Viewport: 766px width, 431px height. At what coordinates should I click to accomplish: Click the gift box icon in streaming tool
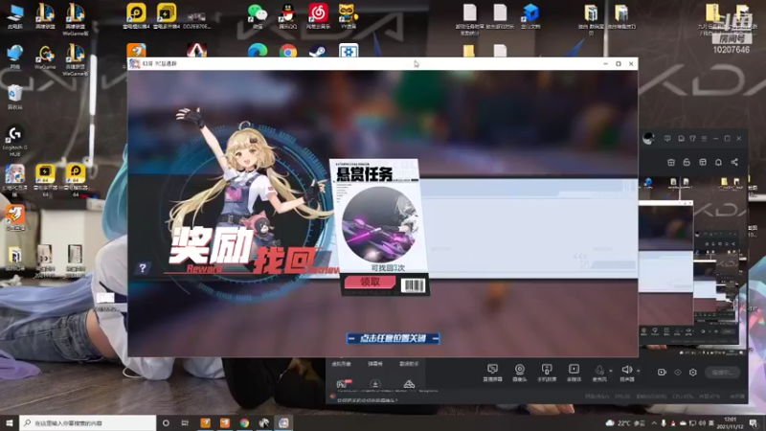coord(671,162)
